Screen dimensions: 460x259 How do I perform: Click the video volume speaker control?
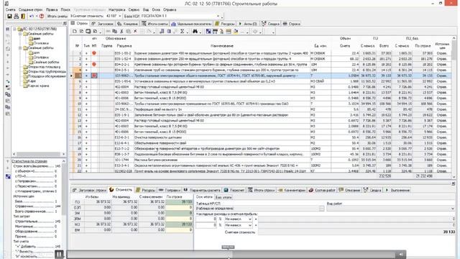[x=400, y=254]
